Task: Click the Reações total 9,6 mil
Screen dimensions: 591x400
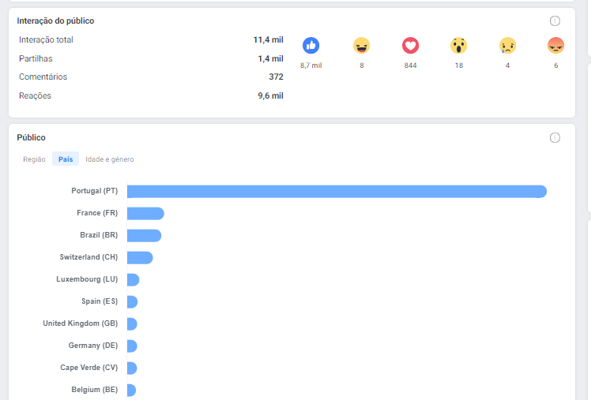Action: pyautogui.click(x=270, y=96)
